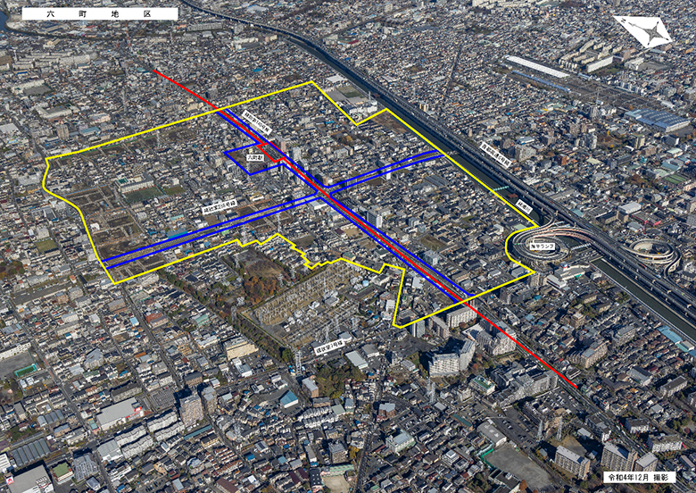The height and width of the screenshot is (493, 696).
Task: Click the red and blue line crossing
Action: coord(323,190)
